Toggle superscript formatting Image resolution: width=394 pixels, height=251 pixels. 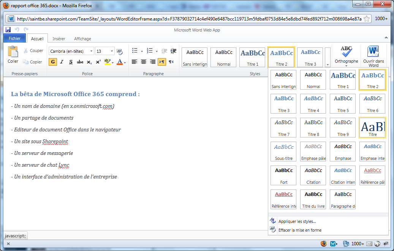click(x=98, y=62)
